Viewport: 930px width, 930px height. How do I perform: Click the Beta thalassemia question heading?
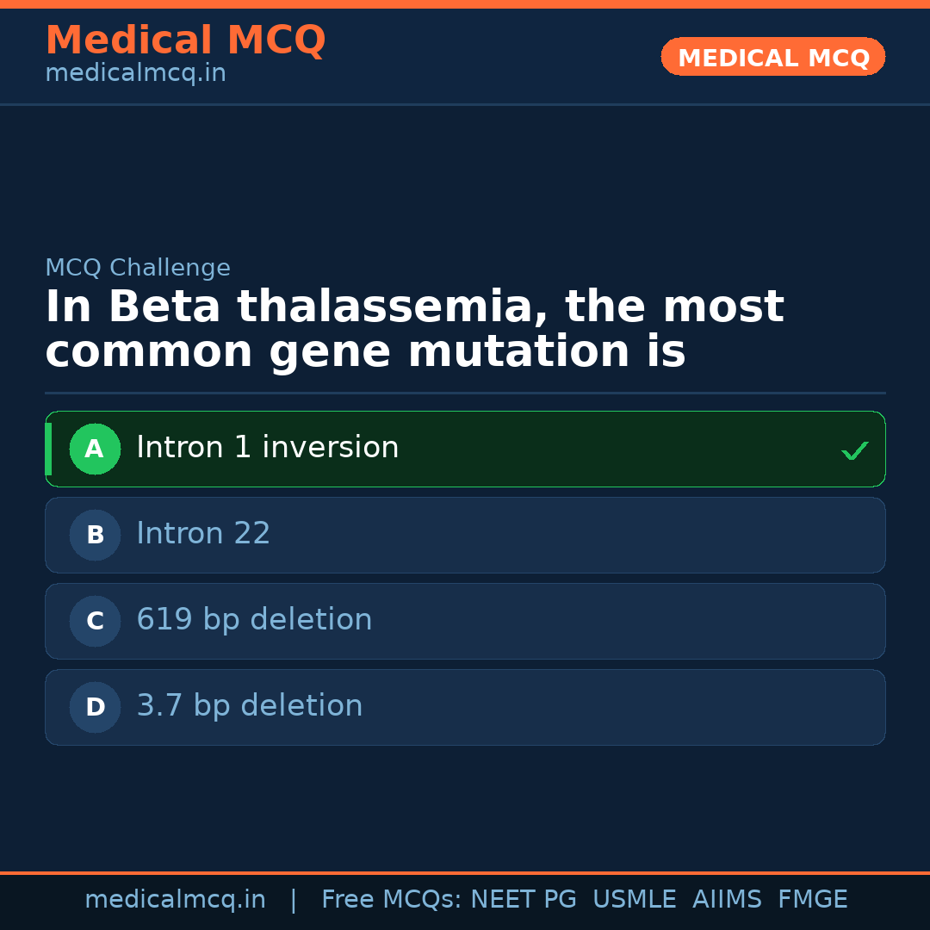click(413, 330)
